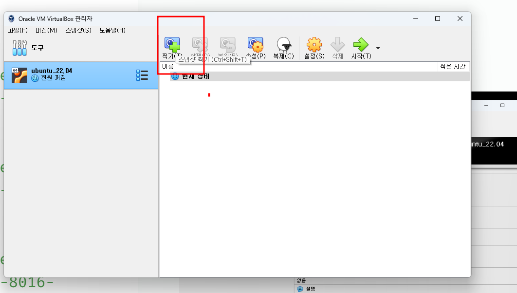The width and height of the screenshot is (517, 293).
Task: Minimize the background ubuntu_22.04 window
Action: point(486,106)
